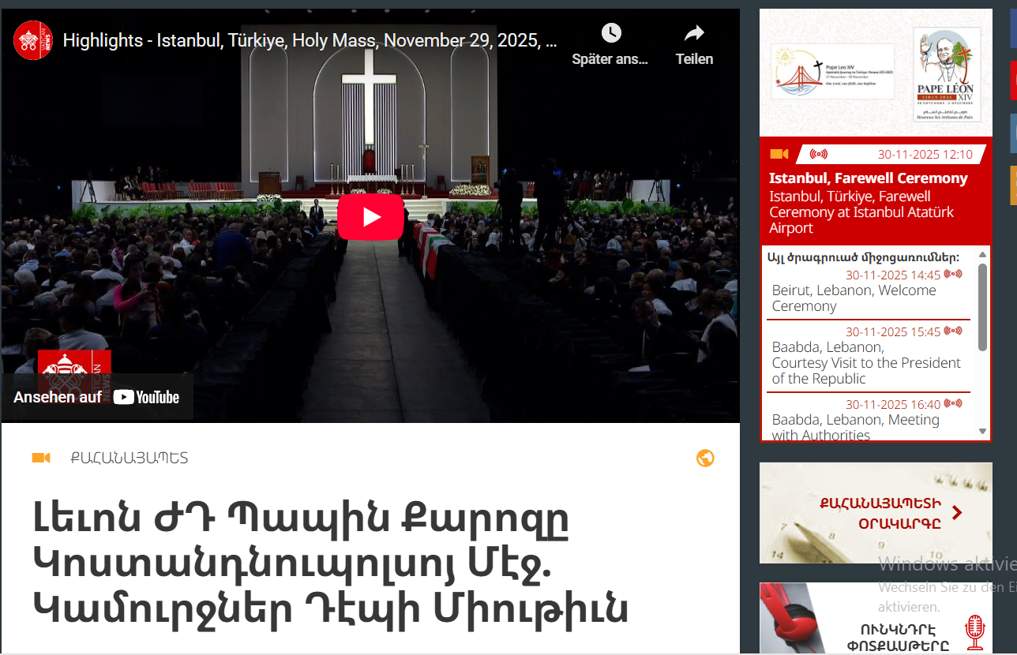Click the 'Später ansehen' clock icon

[610, 33]
